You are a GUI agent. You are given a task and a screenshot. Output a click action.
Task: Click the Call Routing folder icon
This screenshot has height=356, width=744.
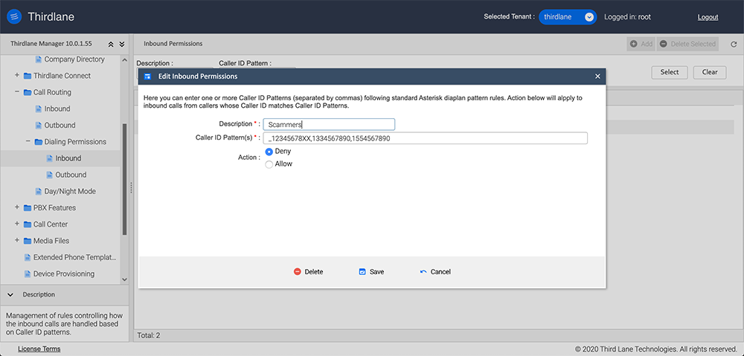coord(28,92)
